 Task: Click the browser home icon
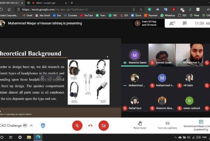point(9,9)
